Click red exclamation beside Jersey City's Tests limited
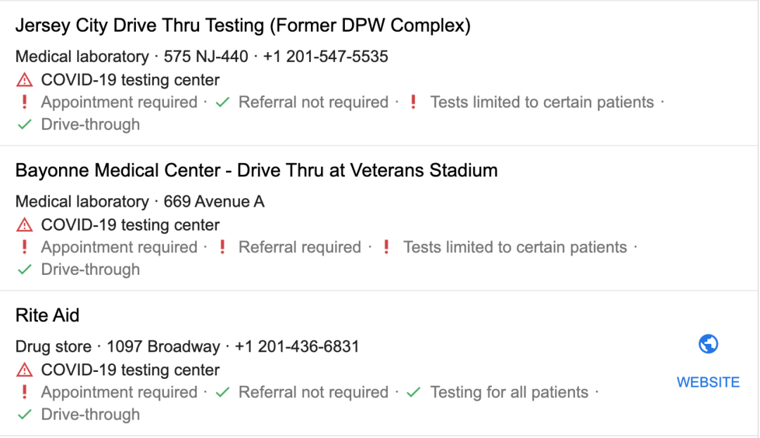Screen dimensions: 760x438 point(414,103)
